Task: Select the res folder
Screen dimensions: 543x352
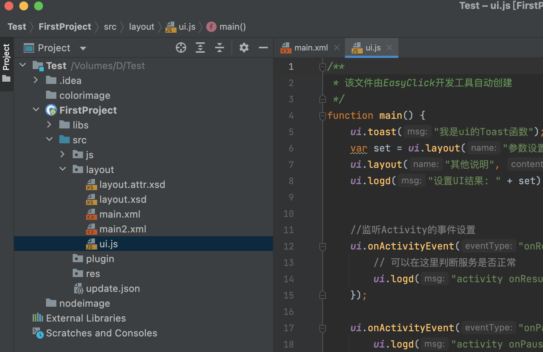Action: pos(93,274)
